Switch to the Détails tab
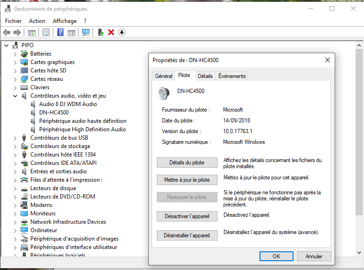Screen dimensions: 364x270 205,76
